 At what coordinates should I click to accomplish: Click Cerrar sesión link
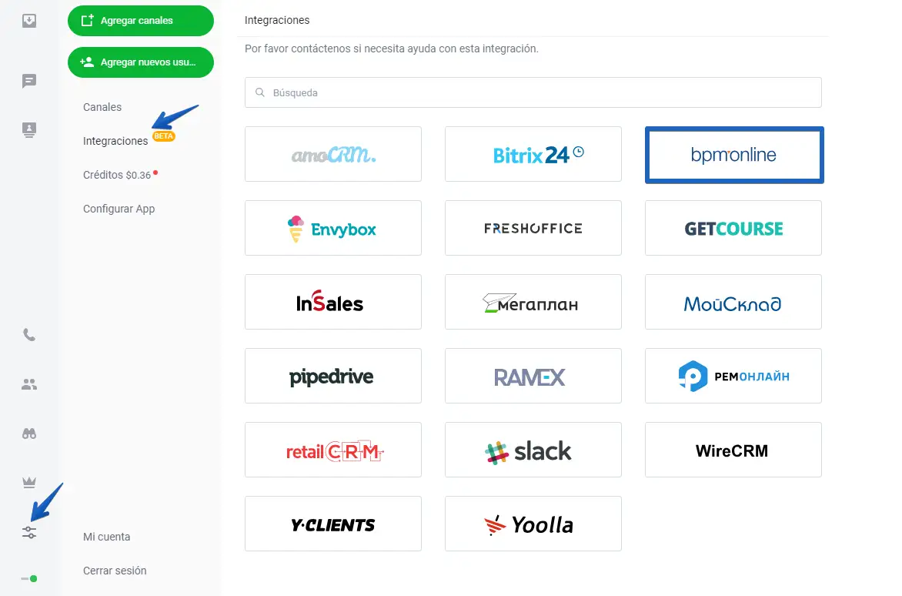click(115, 571)
